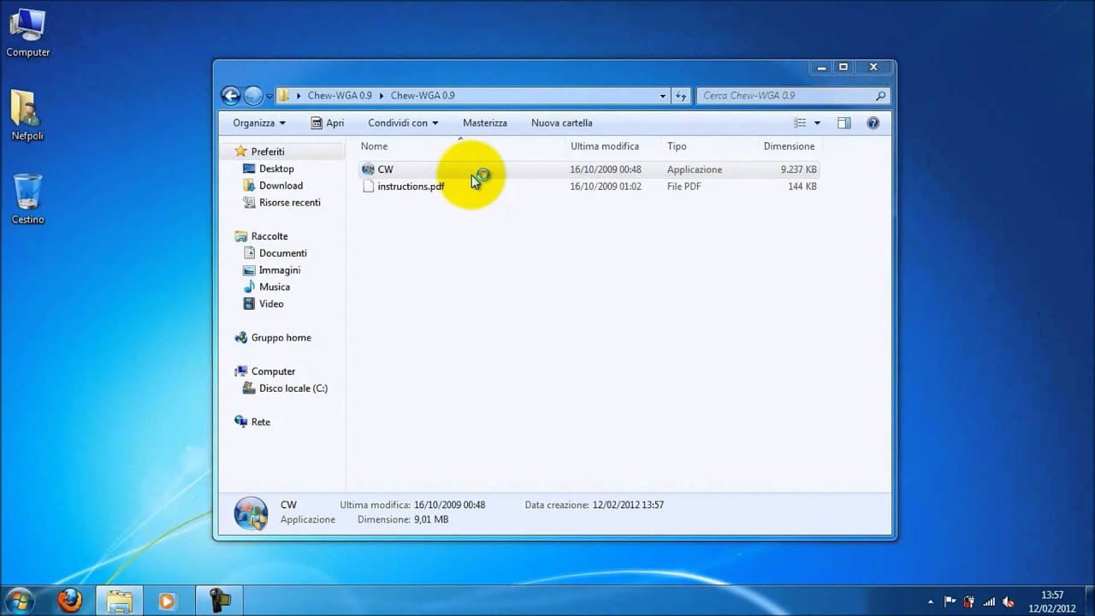Open the Windows Start menu
The width and height of the screenshot is (1095, 616).
coord(19,600)
